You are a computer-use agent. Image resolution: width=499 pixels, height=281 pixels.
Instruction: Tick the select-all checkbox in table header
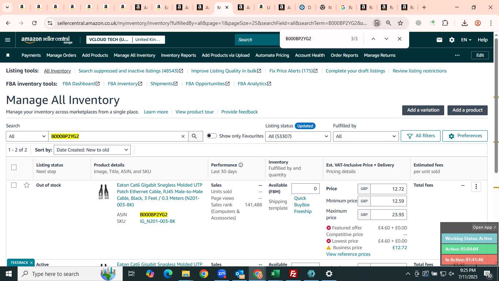tap(14, 168)
